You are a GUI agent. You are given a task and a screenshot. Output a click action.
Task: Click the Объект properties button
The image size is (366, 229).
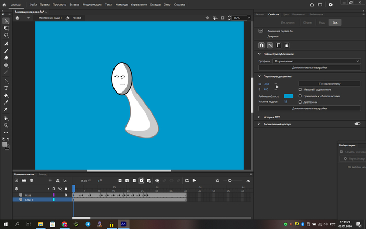click(x=306, y=22)
